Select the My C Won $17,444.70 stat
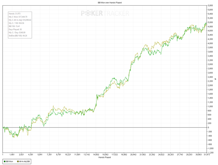 coord(18,17)
